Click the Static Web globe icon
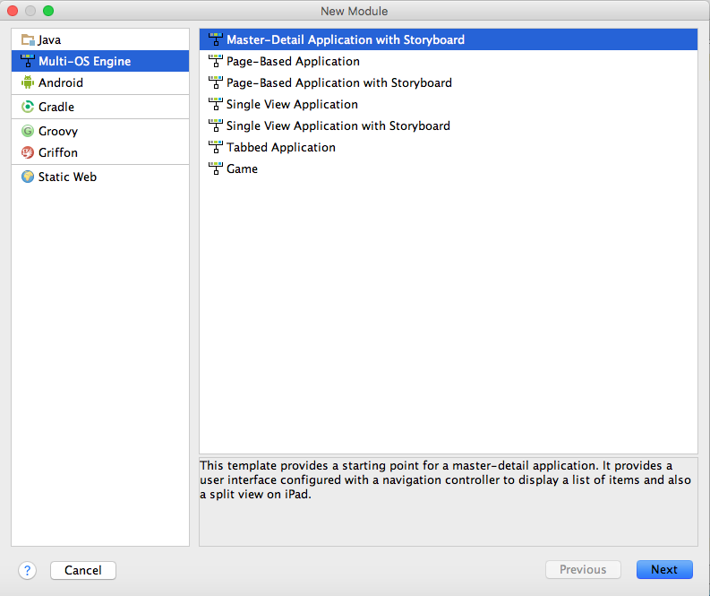Viewport: 710px width, 596px height. [x=28, y=177]
